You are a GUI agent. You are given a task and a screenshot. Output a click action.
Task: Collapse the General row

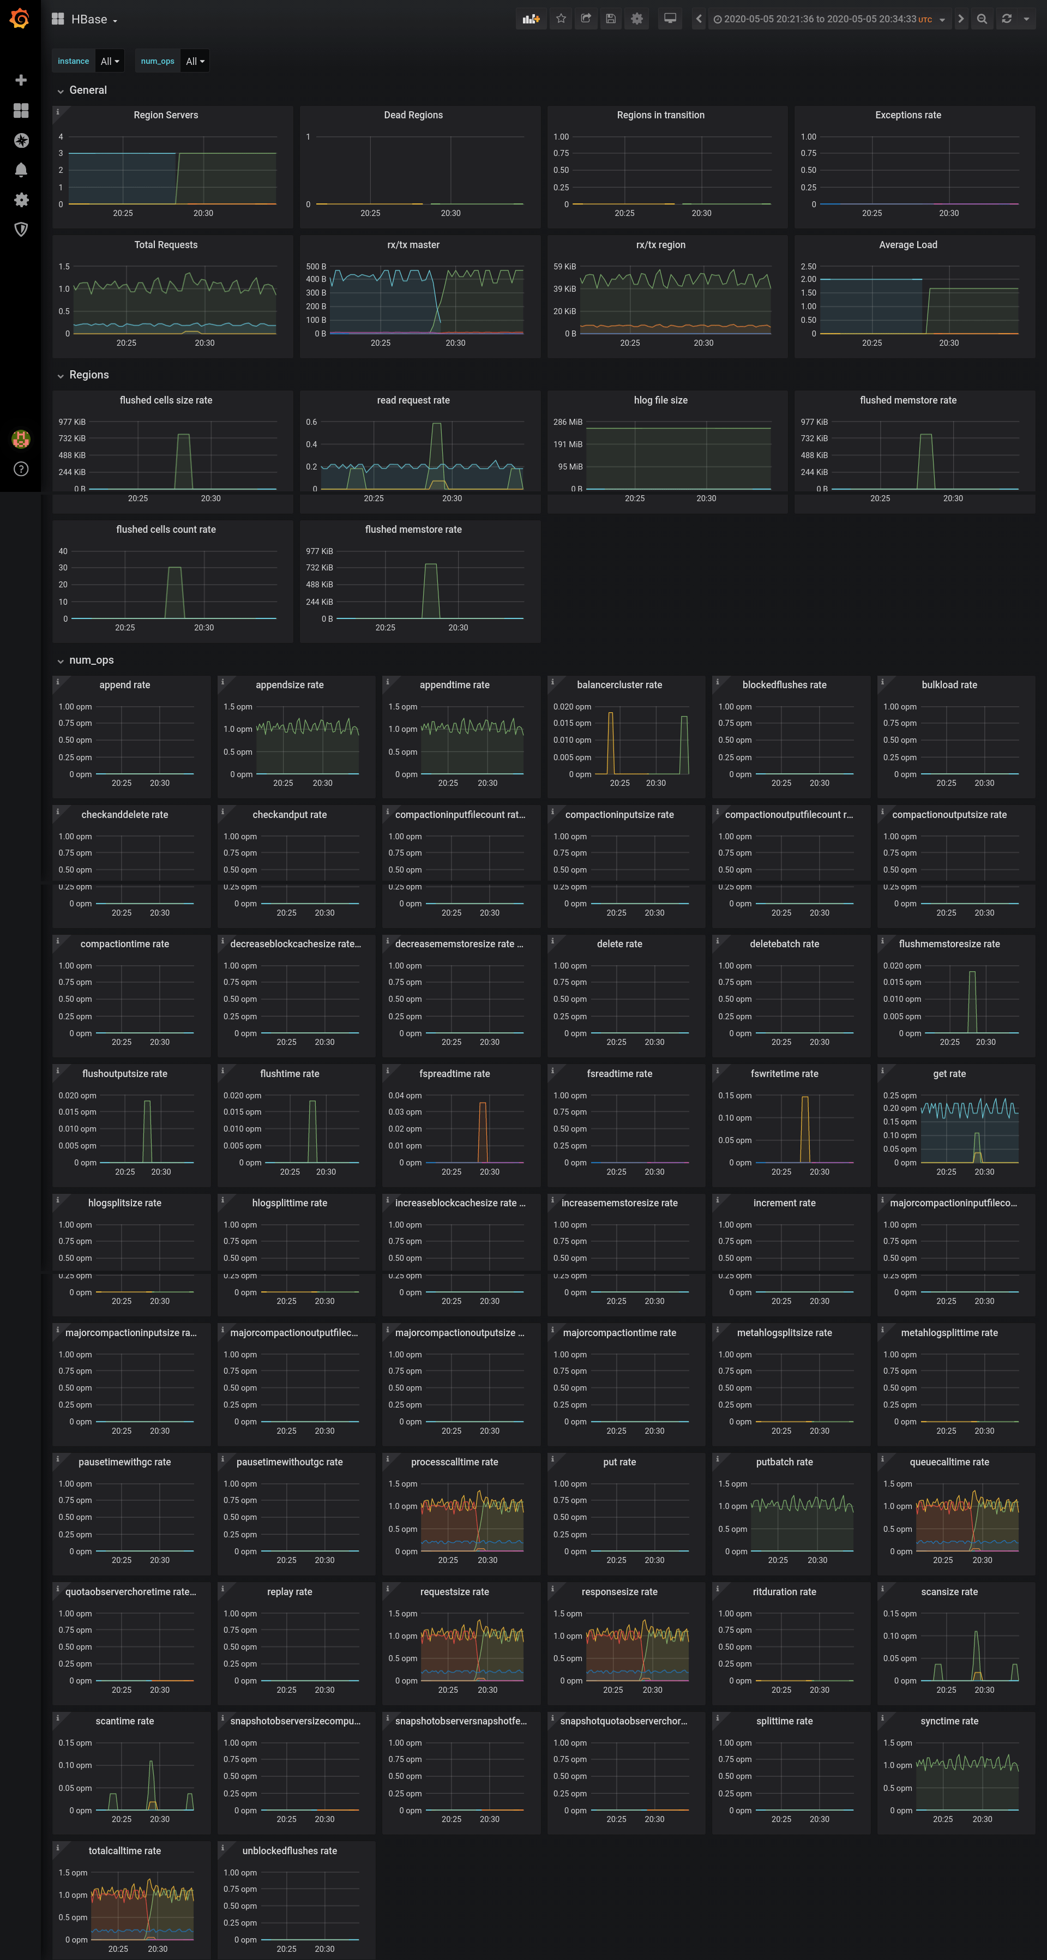click(87, 90)
